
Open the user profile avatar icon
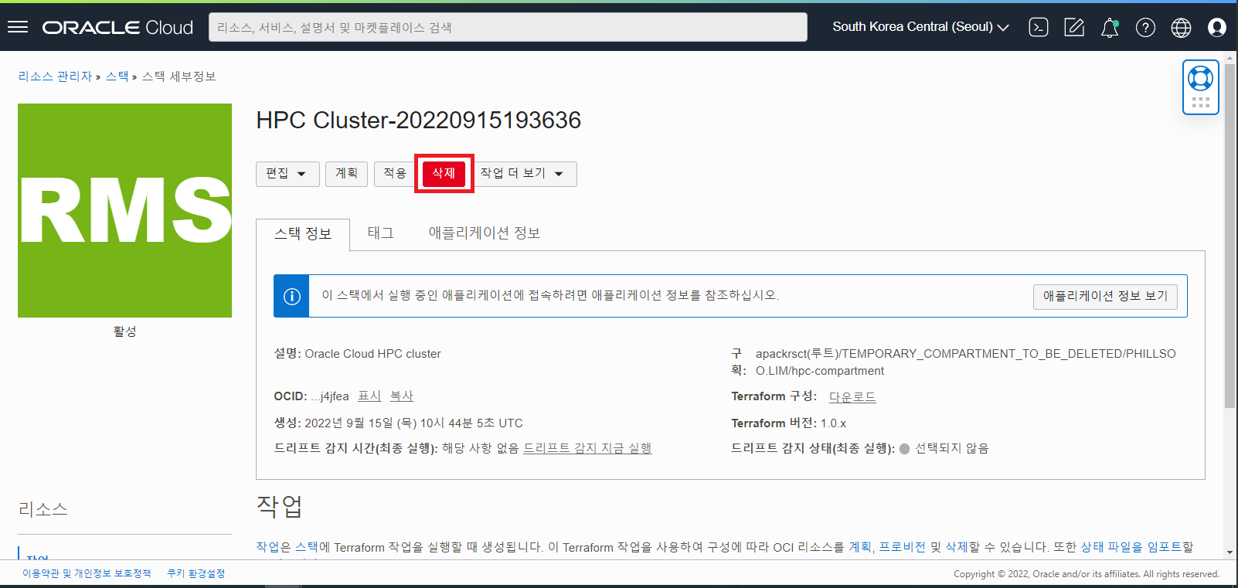[1216, 27]
